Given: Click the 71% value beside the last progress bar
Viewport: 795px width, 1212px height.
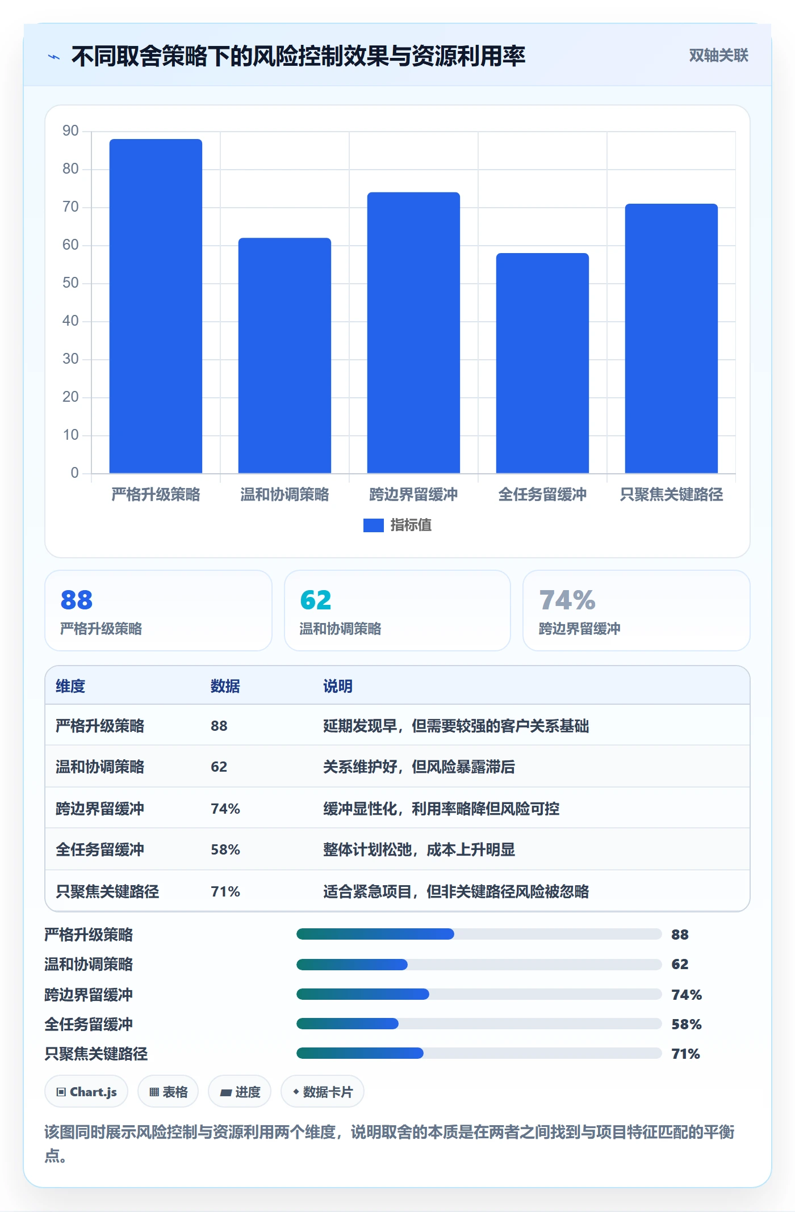Looking at the screenshot, I should [685, 1054].
